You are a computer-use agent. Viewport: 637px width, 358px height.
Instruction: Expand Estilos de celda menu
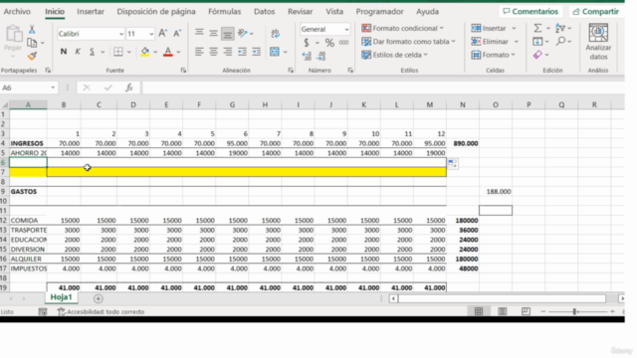tap(394, 55)
